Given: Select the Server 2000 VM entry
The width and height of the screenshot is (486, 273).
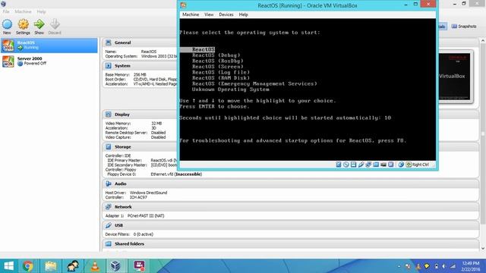Looking at the screenshot, I should [x=49, y=61].
